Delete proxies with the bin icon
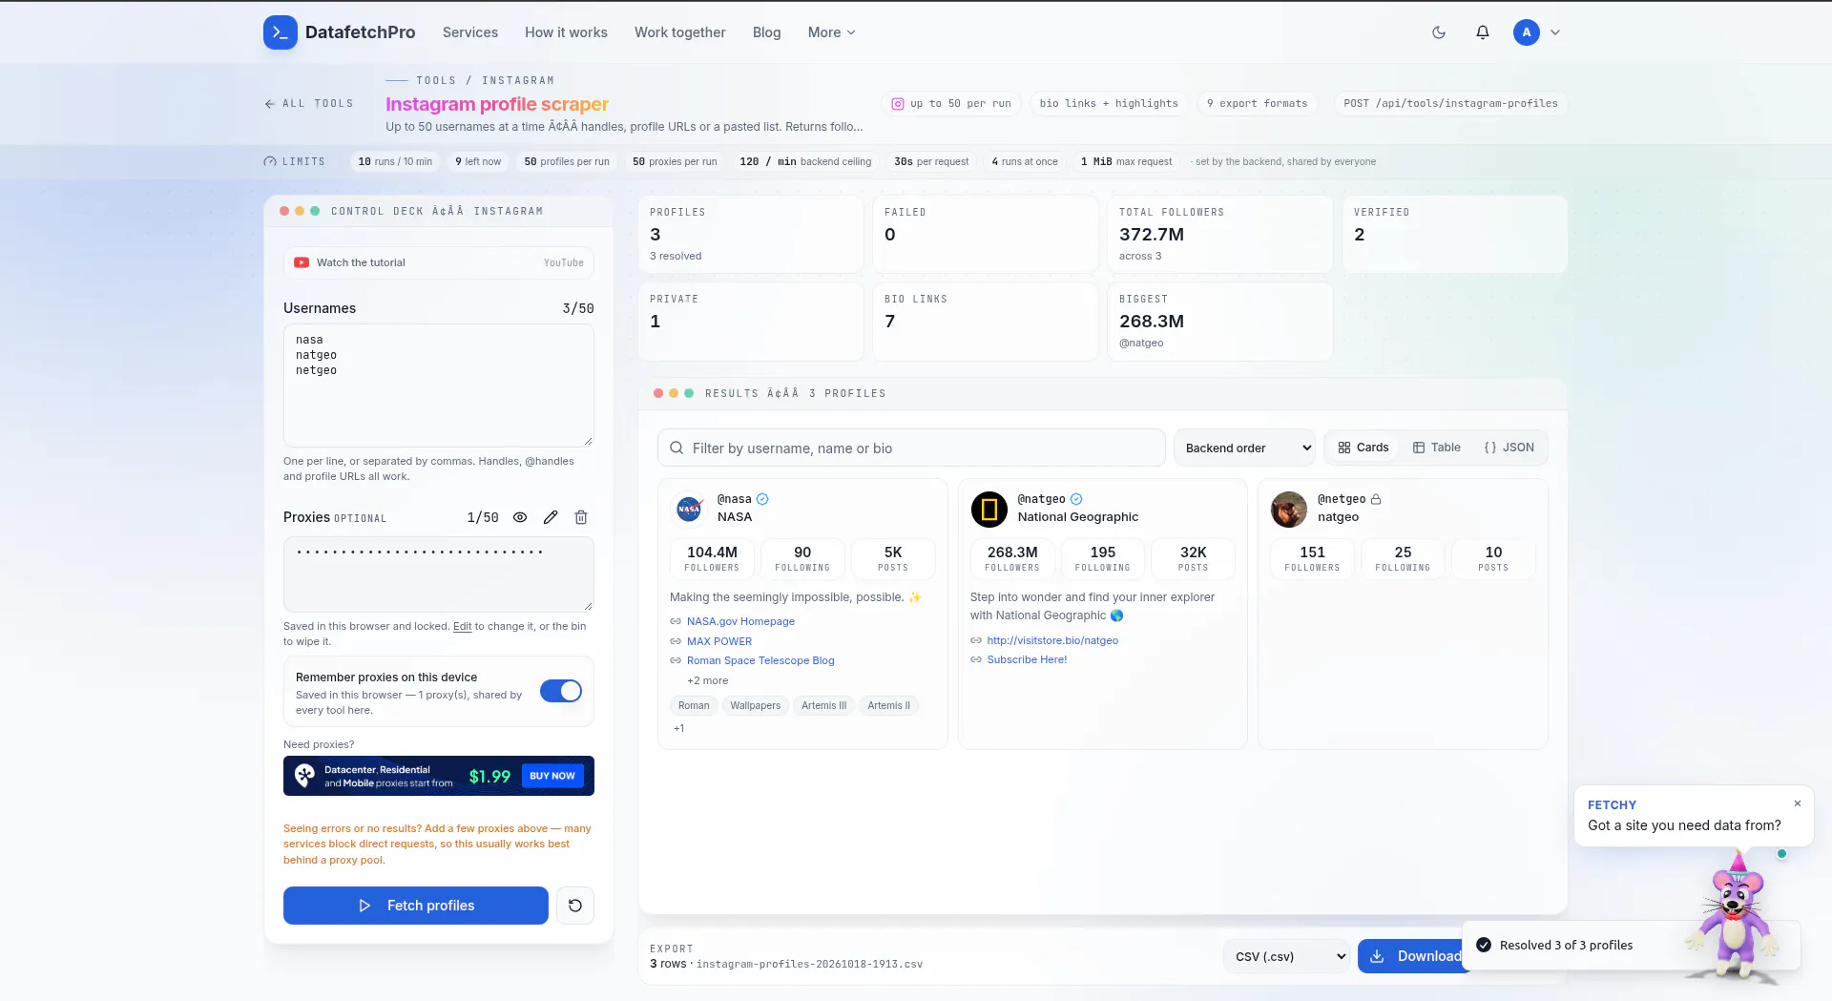 [x=581, y=517]
